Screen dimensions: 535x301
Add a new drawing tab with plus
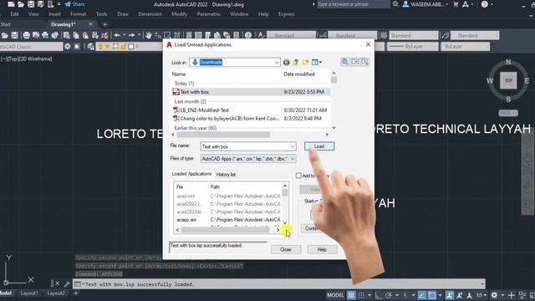pos(105,24)
